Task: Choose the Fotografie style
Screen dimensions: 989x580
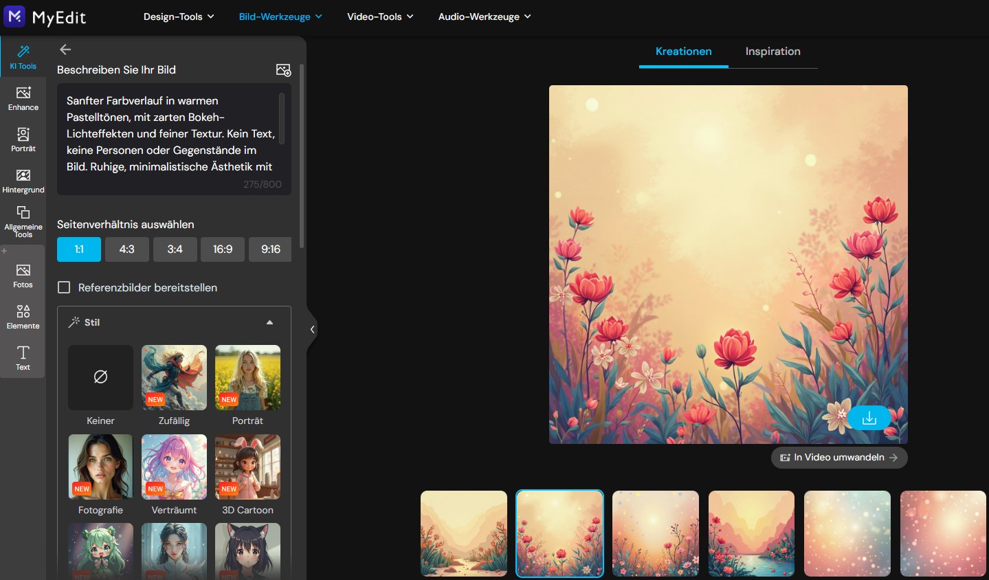Action: point(100,467)
